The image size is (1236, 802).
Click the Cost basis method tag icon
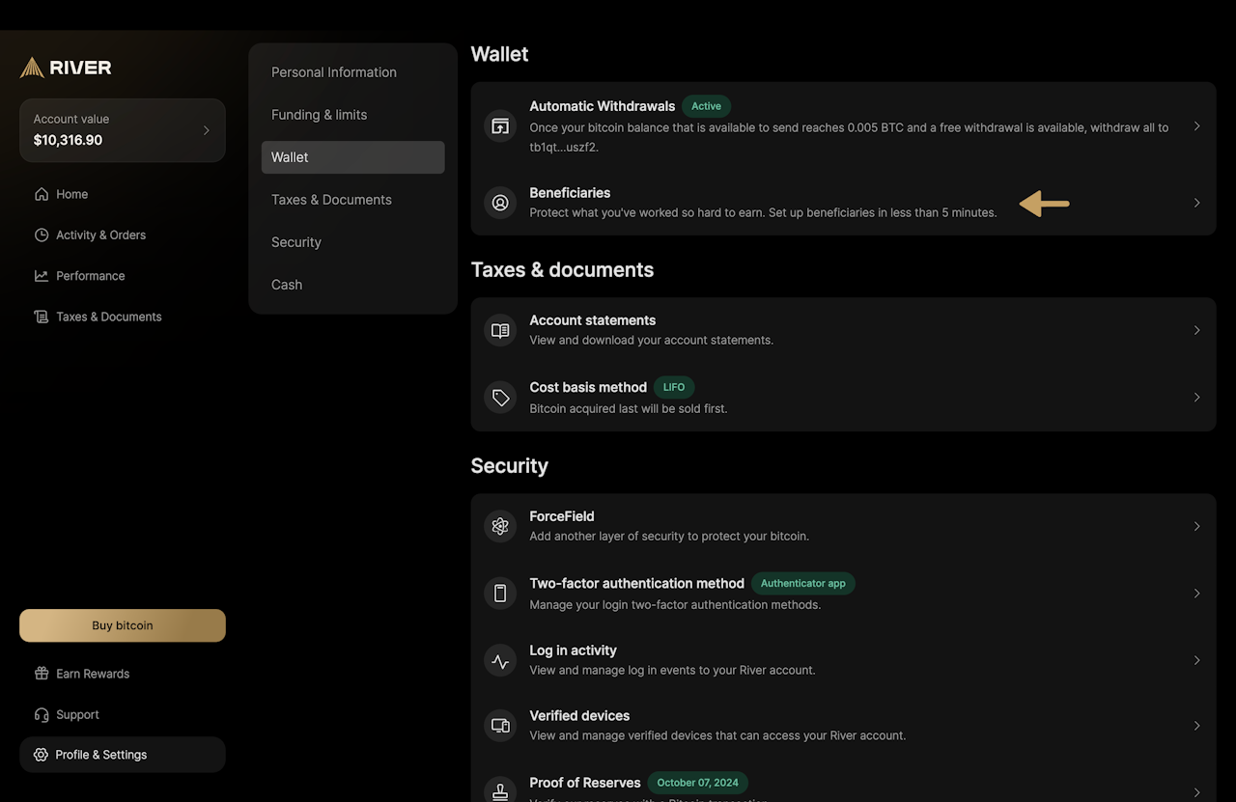coord(500,398)
